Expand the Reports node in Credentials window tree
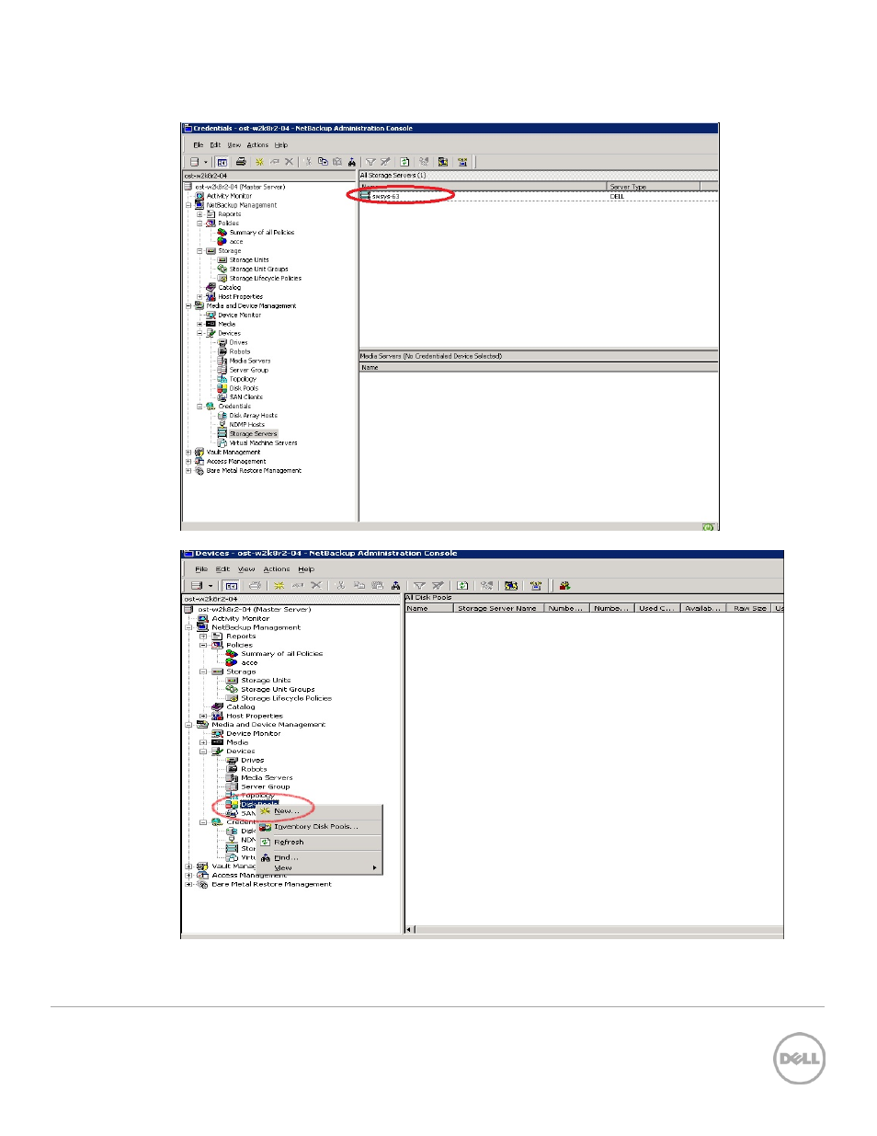The width and height of the screenshot is (877, 1136). coord(199,214)
